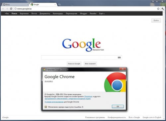The height and width of the screenshot is (121, 166).
Task: Open Reader in the Google bar
Action: [93, 14]
